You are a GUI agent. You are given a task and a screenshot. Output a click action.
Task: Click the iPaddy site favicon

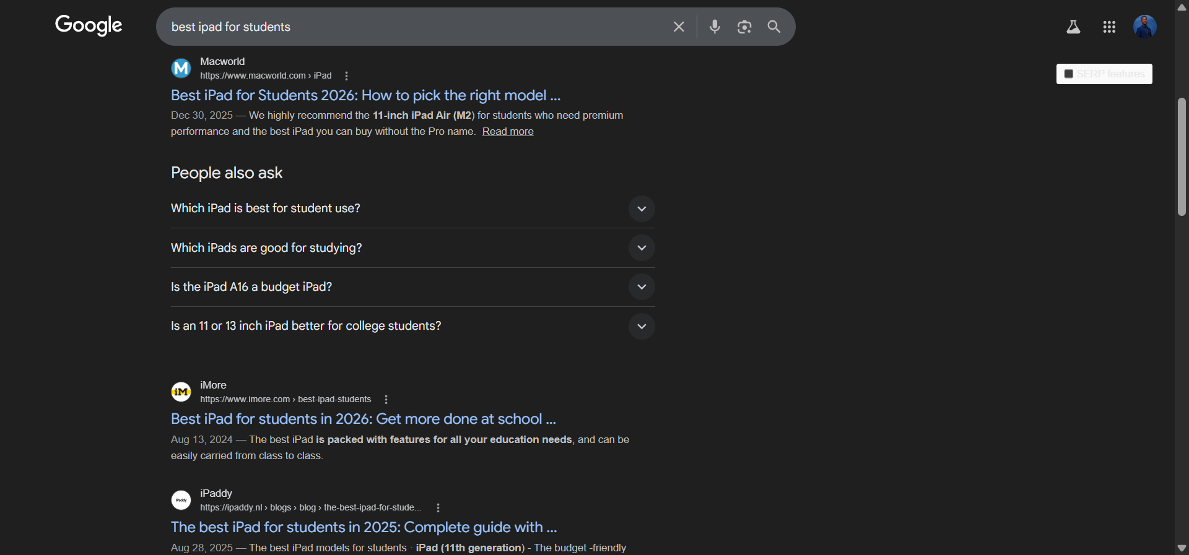point(181,500)
